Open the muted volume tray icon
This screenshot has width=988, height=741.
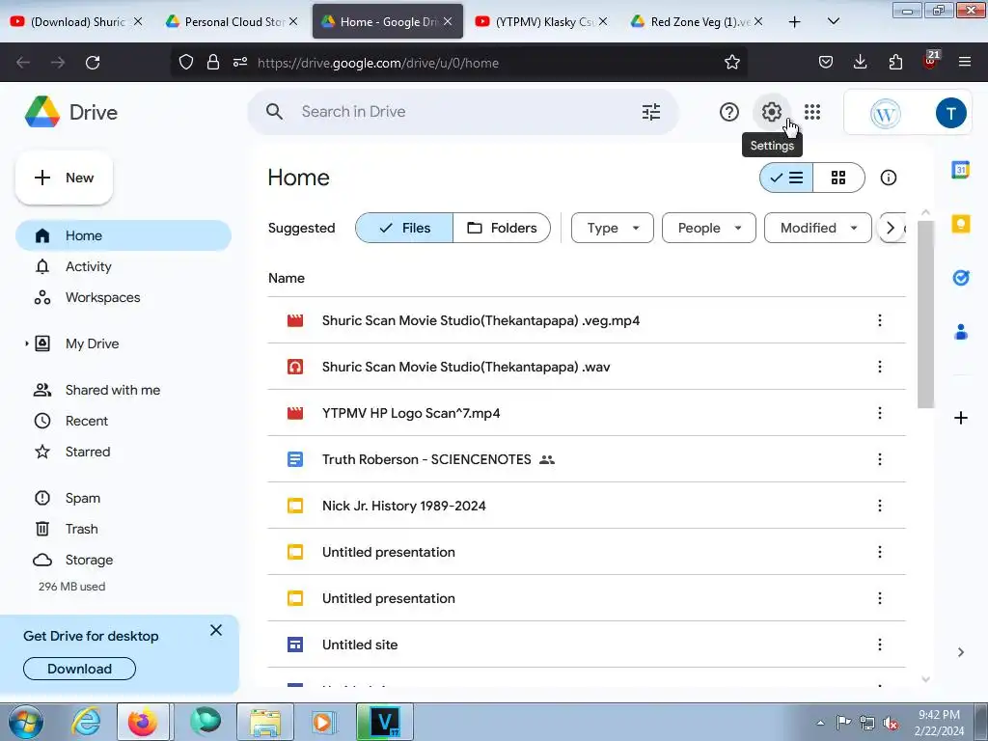pyautogui.click(x=891, y=723)
